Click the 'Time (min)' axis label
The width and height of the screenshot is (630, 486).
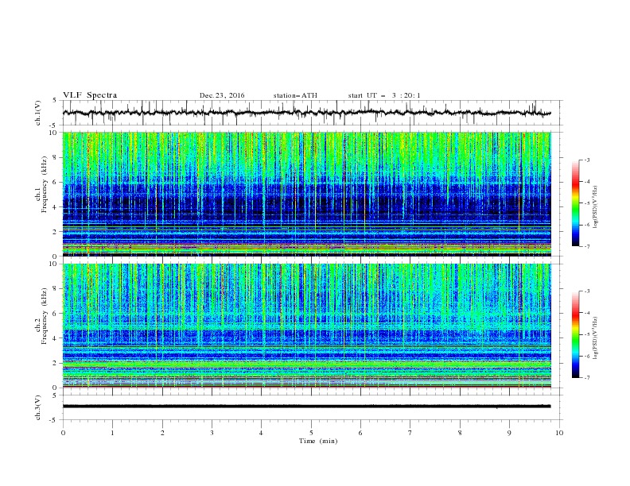(x=318, y=441)
